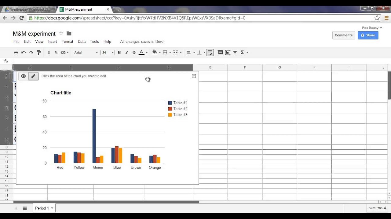
Task: Click the Table #2 legend entry
Action: (x=178, y=109)
